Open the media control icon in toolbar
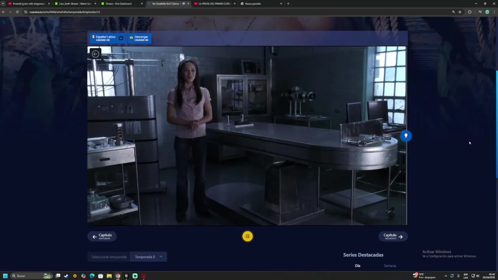The image size is (498, 280). pyautogui.click(x=480, y=12)
